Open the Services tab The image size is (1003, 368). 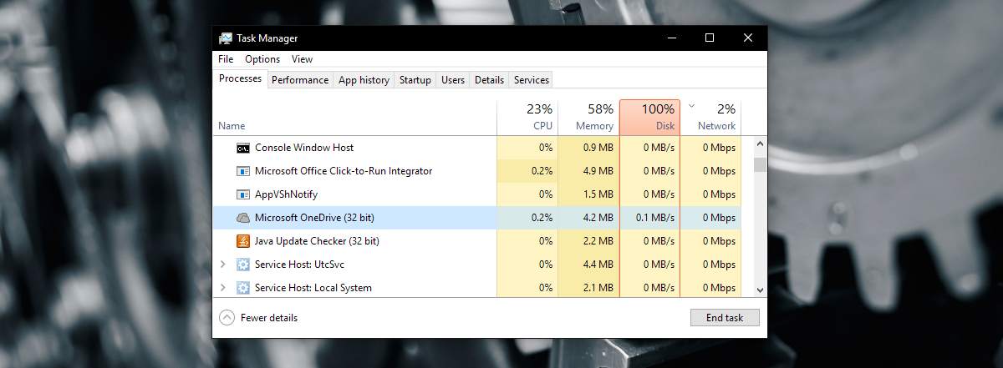pyautogui.click(x=532, y=80)
